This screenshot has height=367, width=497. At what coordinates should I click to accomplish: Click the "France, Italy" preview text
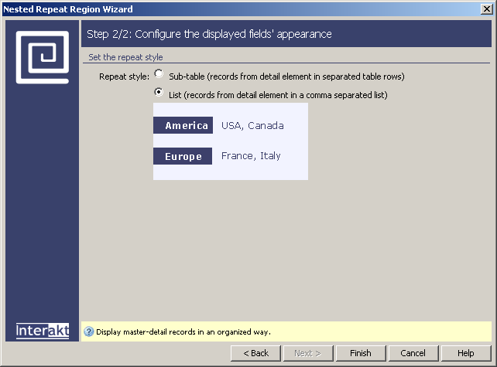tap(251, 156)
